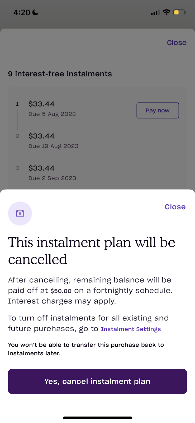Tap the battery indicator icon
Image resolution: width=195 pixels, height=423 pixels.
click(x=179, y=12)
